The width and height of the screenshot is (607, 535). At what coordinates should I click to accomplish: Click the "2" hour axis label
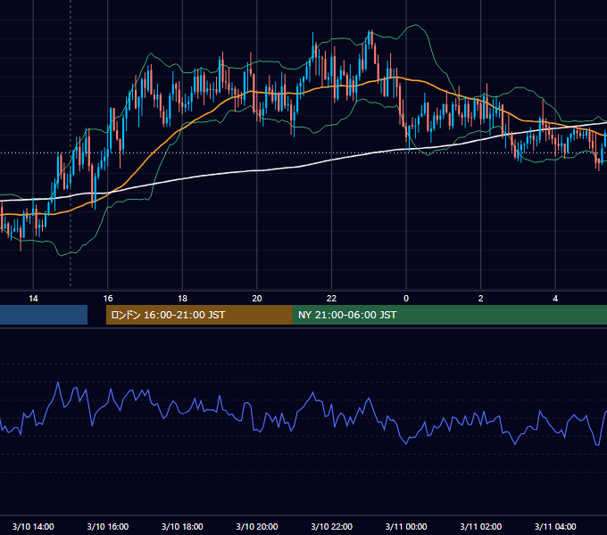[481, 299]
